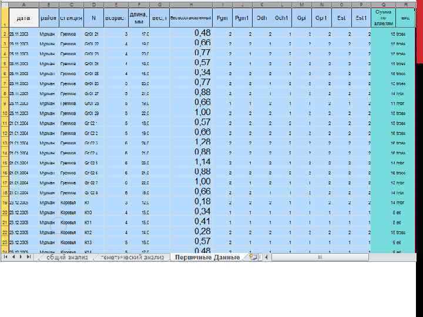Click the 'Сумма по аллелям' header cell
Image resolution: width=423 pixels, height=317 pixels.
[x=383, y=18]
